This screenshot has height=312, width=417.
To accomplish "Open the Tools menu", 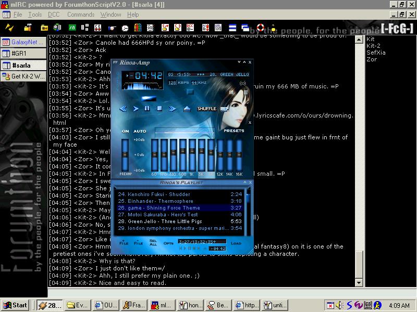I will [35, 15].
